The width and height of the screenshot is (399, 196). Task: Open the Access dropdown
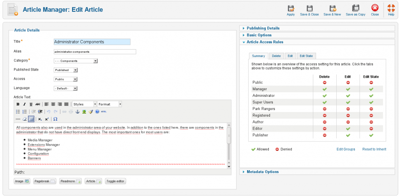coord(65,79)
